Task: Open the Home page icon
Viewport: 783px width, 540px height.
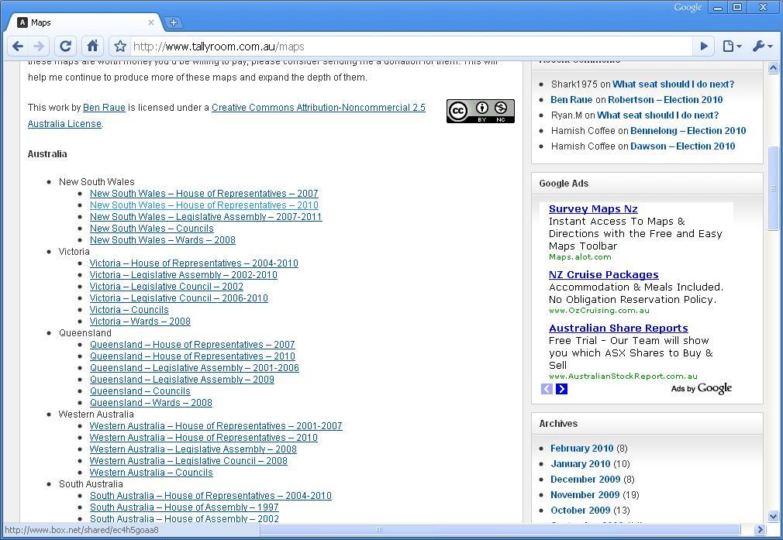Action: tap(92, 46)
